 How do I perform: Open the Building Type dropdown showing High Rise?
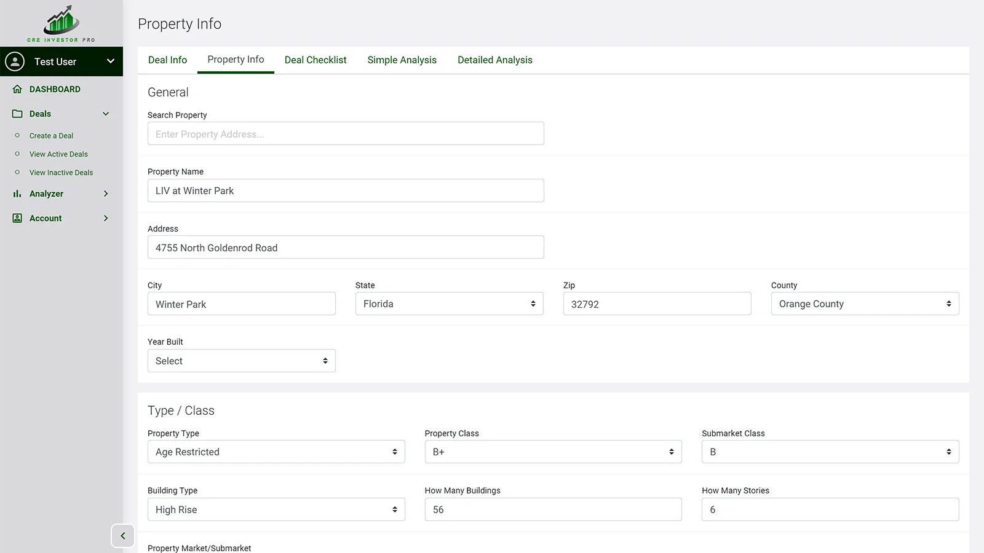click(276, 509)
